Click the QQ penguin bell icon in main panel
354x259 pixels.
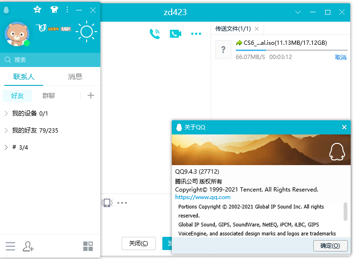tap(6, 10)
